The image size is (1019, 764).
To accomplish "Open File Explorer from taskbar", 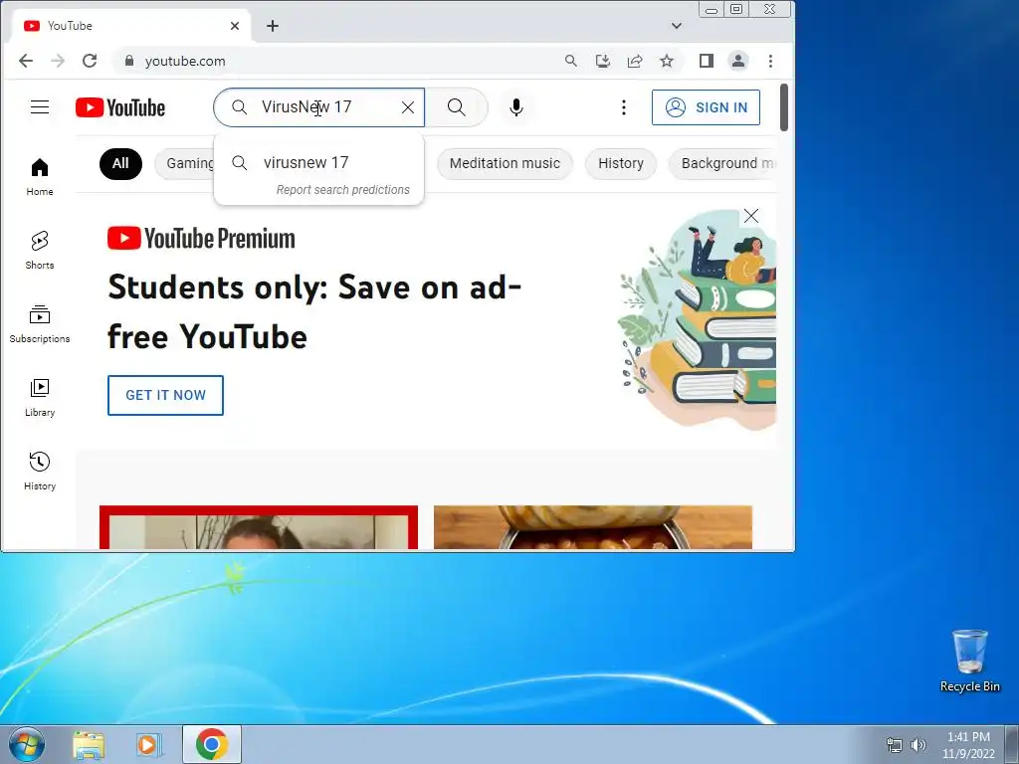I will (89, 745).
